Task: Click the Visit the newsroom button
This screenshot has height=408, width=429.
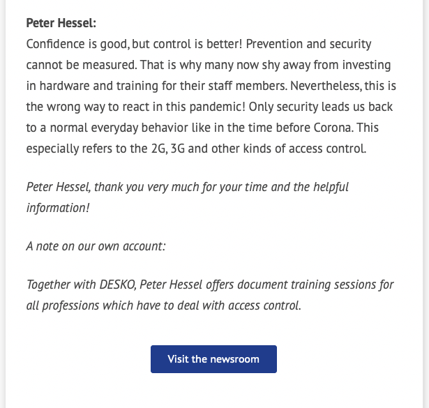Action: (213, 359)
